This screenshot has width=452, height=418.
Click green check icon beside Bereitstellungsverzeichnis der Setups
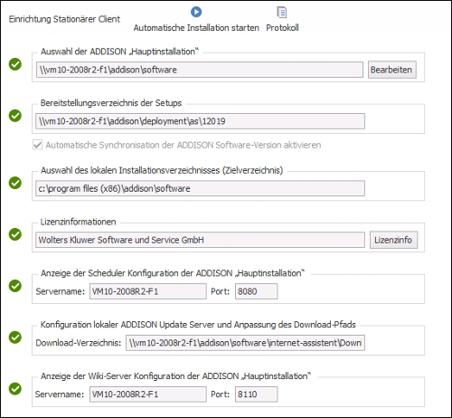(15, 116)
